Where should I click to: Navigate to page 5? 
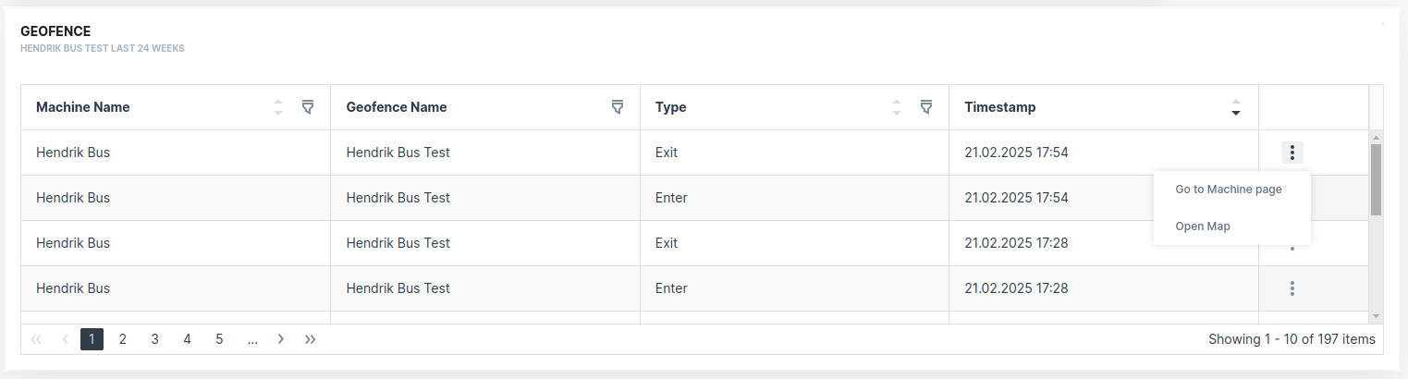(x=219, y=339)
